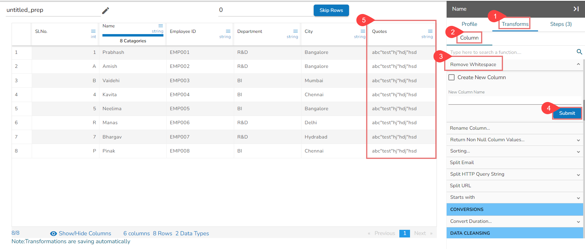Expand the Split HTTP Query String option

click(578, 174)
